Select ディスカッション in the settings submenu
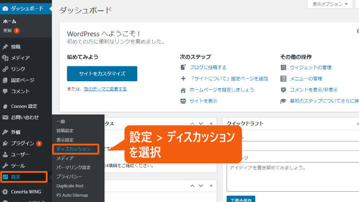359x202 pixels. [x=74, y=149]
